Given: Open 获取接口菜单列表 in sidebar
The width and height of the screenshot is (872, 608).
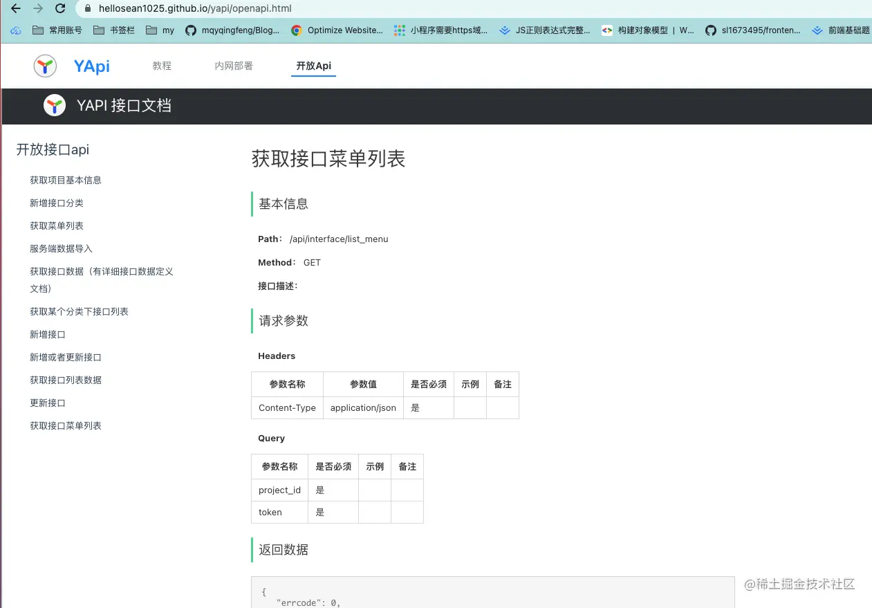Looking at the screenshot, I should point(66,425).
